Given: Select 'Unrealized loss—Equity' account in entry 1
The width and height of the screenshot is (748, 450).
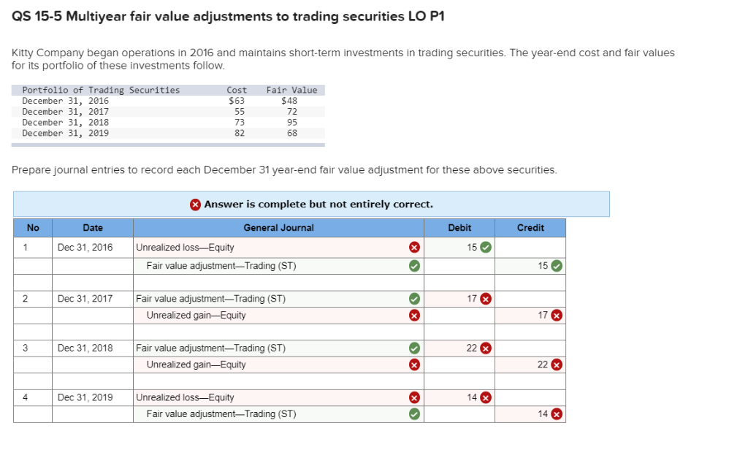Looking at the screenshot, I should point(185,247).
